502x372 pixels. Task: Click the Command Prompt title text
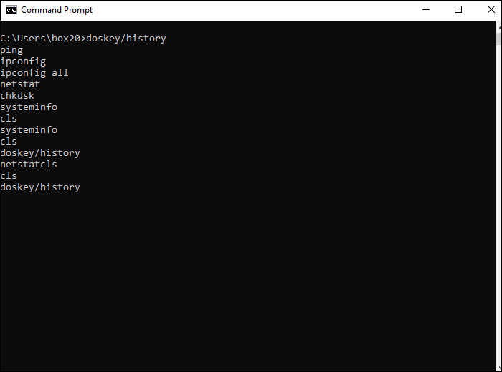57,10
